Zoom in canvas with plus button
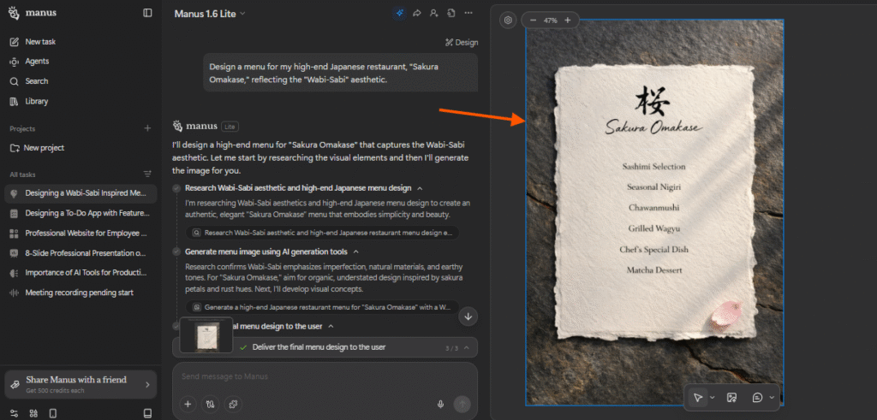877x420 pixels. (567, 20)
